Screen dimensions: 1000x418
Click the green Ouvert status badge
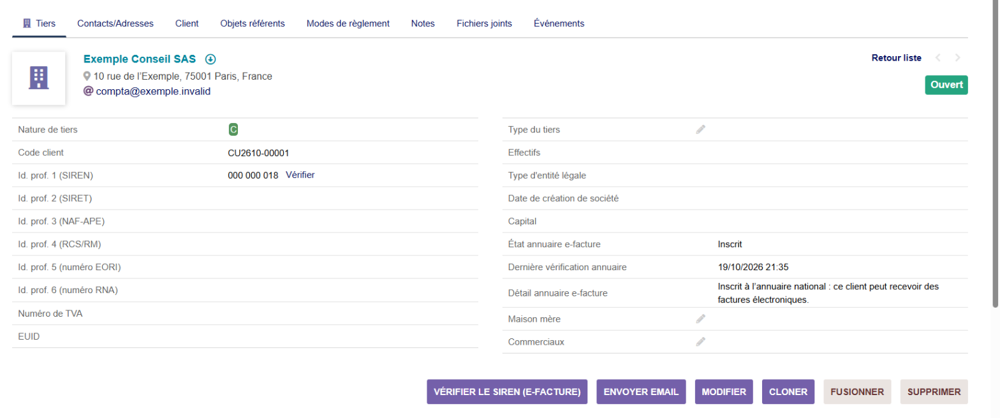pyautogui.click(x=946, y=85)
